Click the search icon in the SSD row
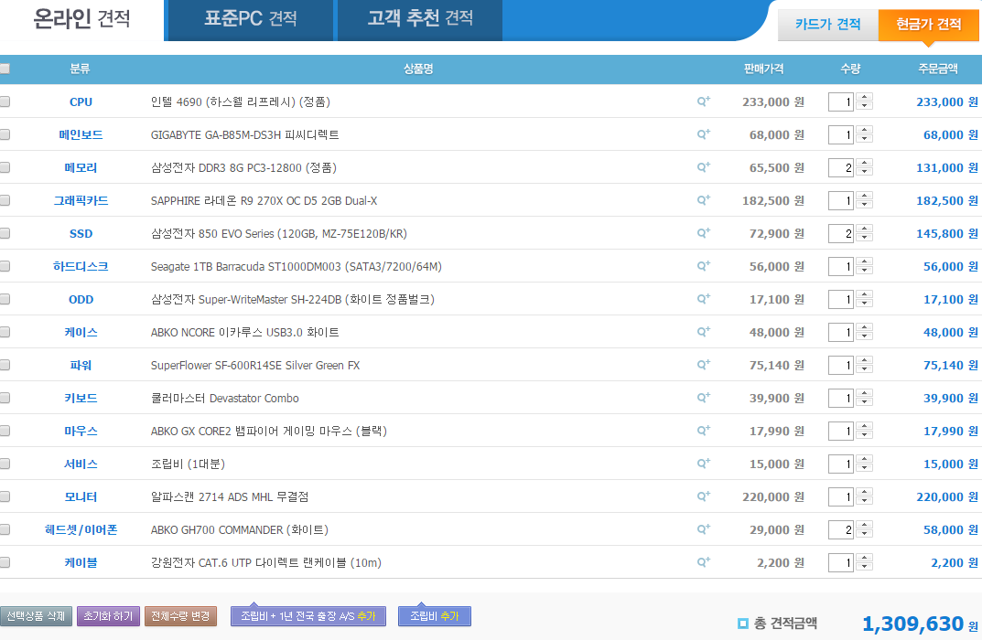The width and height of the screenshot is (982, 640). (x=703, y=233)
